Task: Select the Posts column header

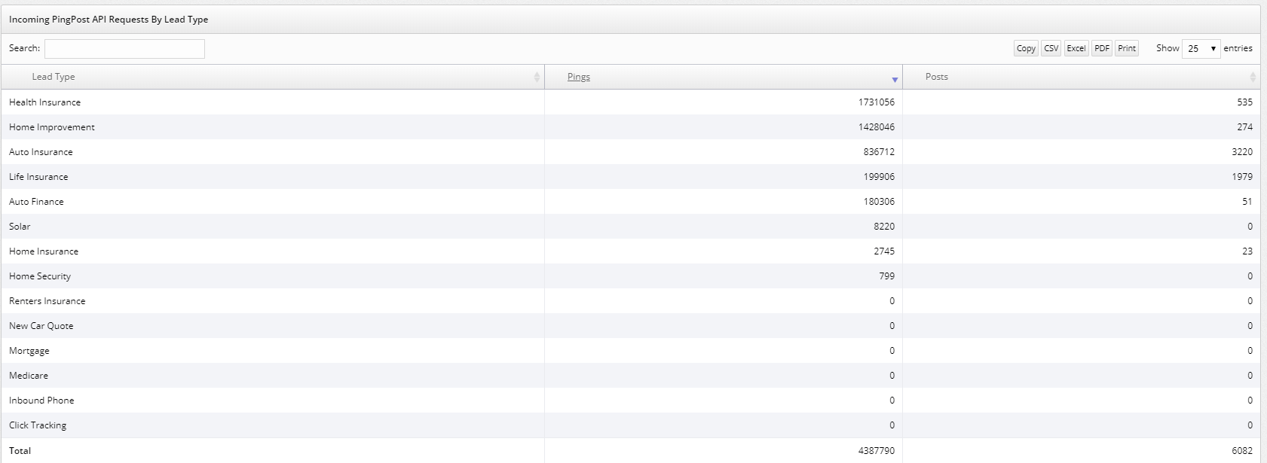Action: point(937,77)
